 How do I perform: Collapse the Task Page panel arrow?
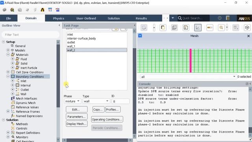pos(135,25)
